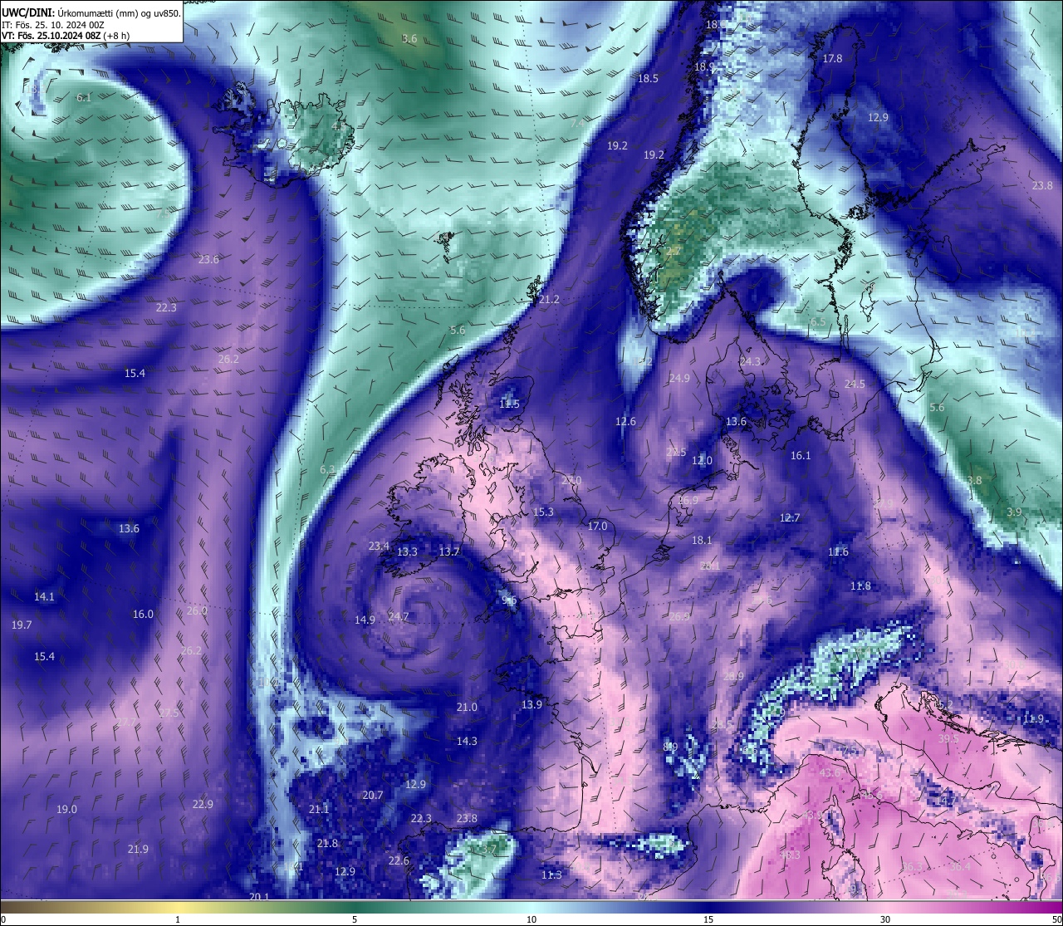
Task: Click the 16.0 value label
Action: pyautogui.click(x=143, y=615)
